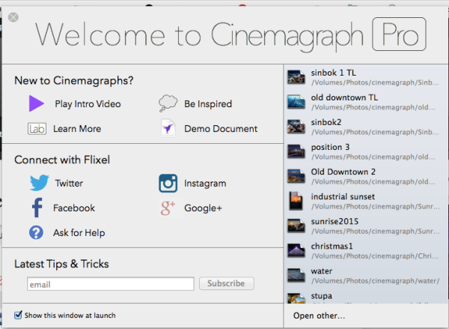
Task: Open the Facebook text link
Action: pyautogui.click(x=74, y=208)
